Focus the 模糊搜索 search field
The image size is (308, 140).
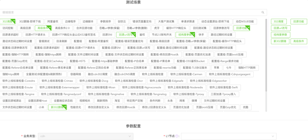point(133,12)
